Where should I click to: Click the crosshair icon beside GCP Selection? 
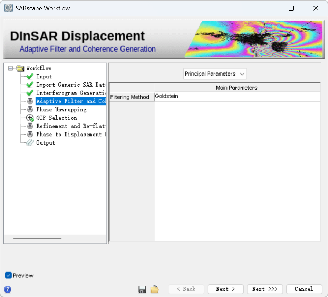(x=30, y=118)
